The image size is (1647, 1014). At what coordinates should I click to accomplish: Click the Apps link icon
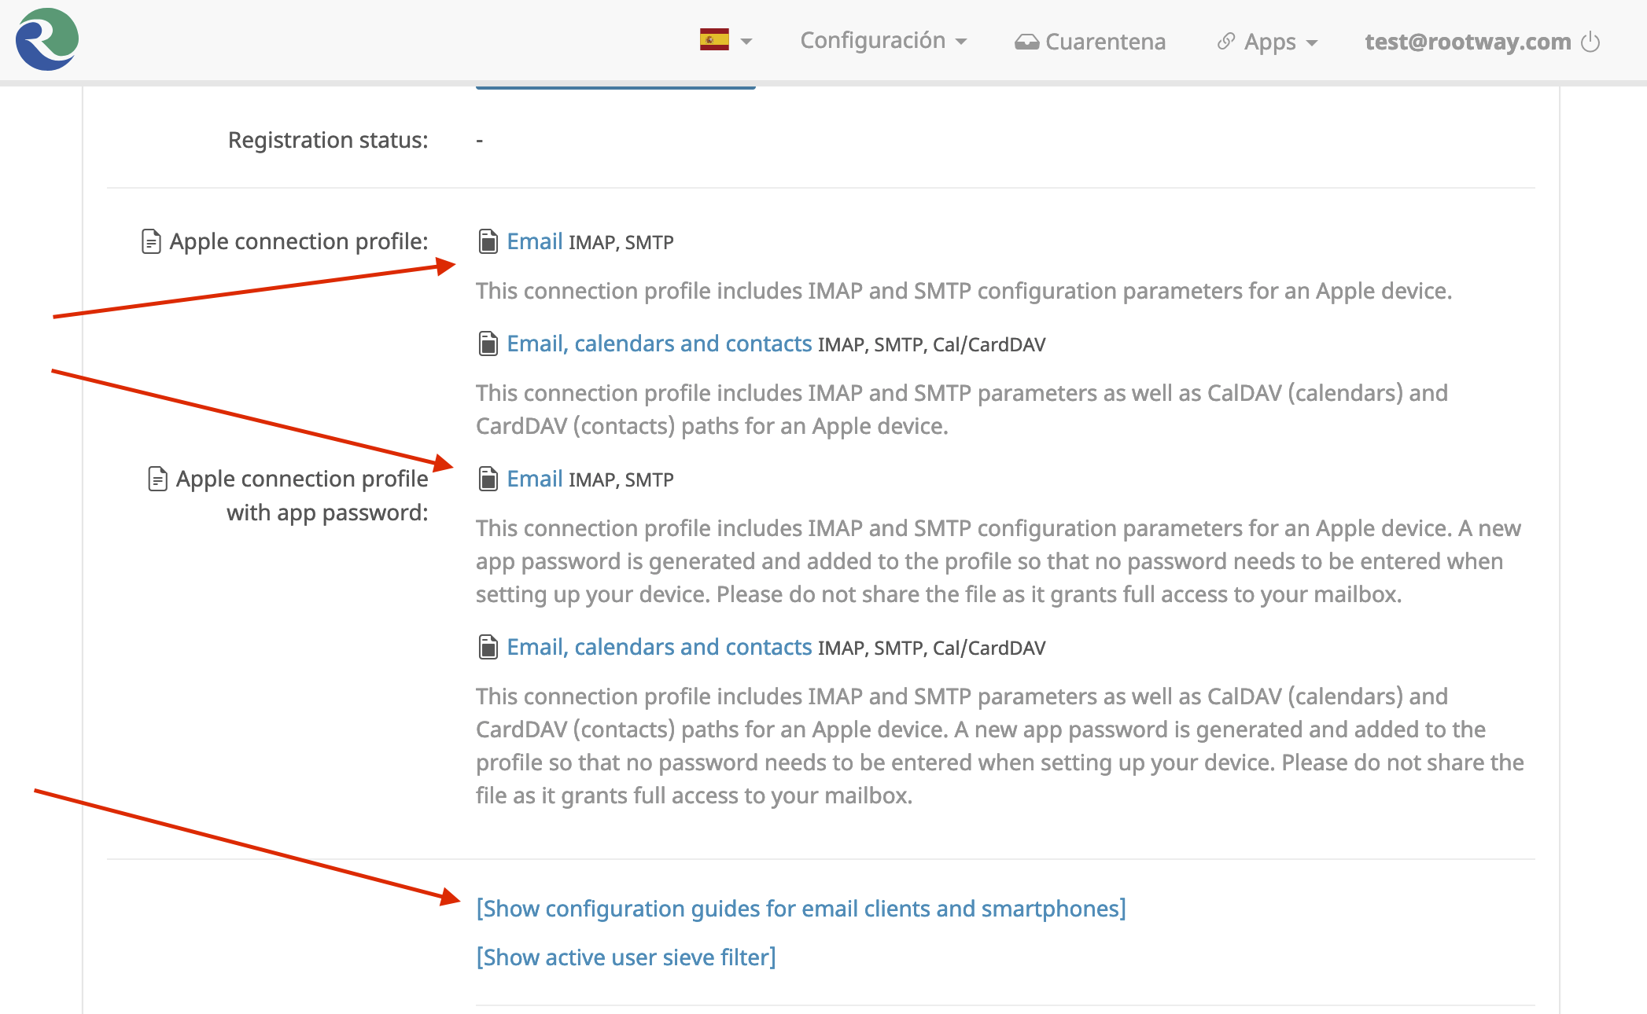1225,42
